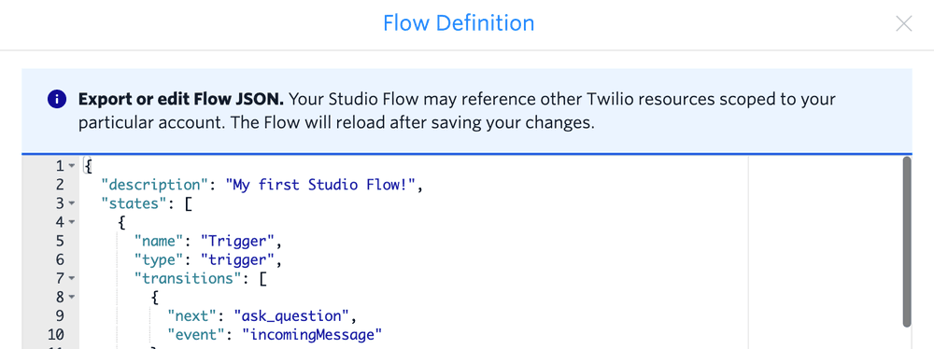This screenshot has width=934, height=349.
Task: Click the Flow Definition title
Action: (459, 23)
